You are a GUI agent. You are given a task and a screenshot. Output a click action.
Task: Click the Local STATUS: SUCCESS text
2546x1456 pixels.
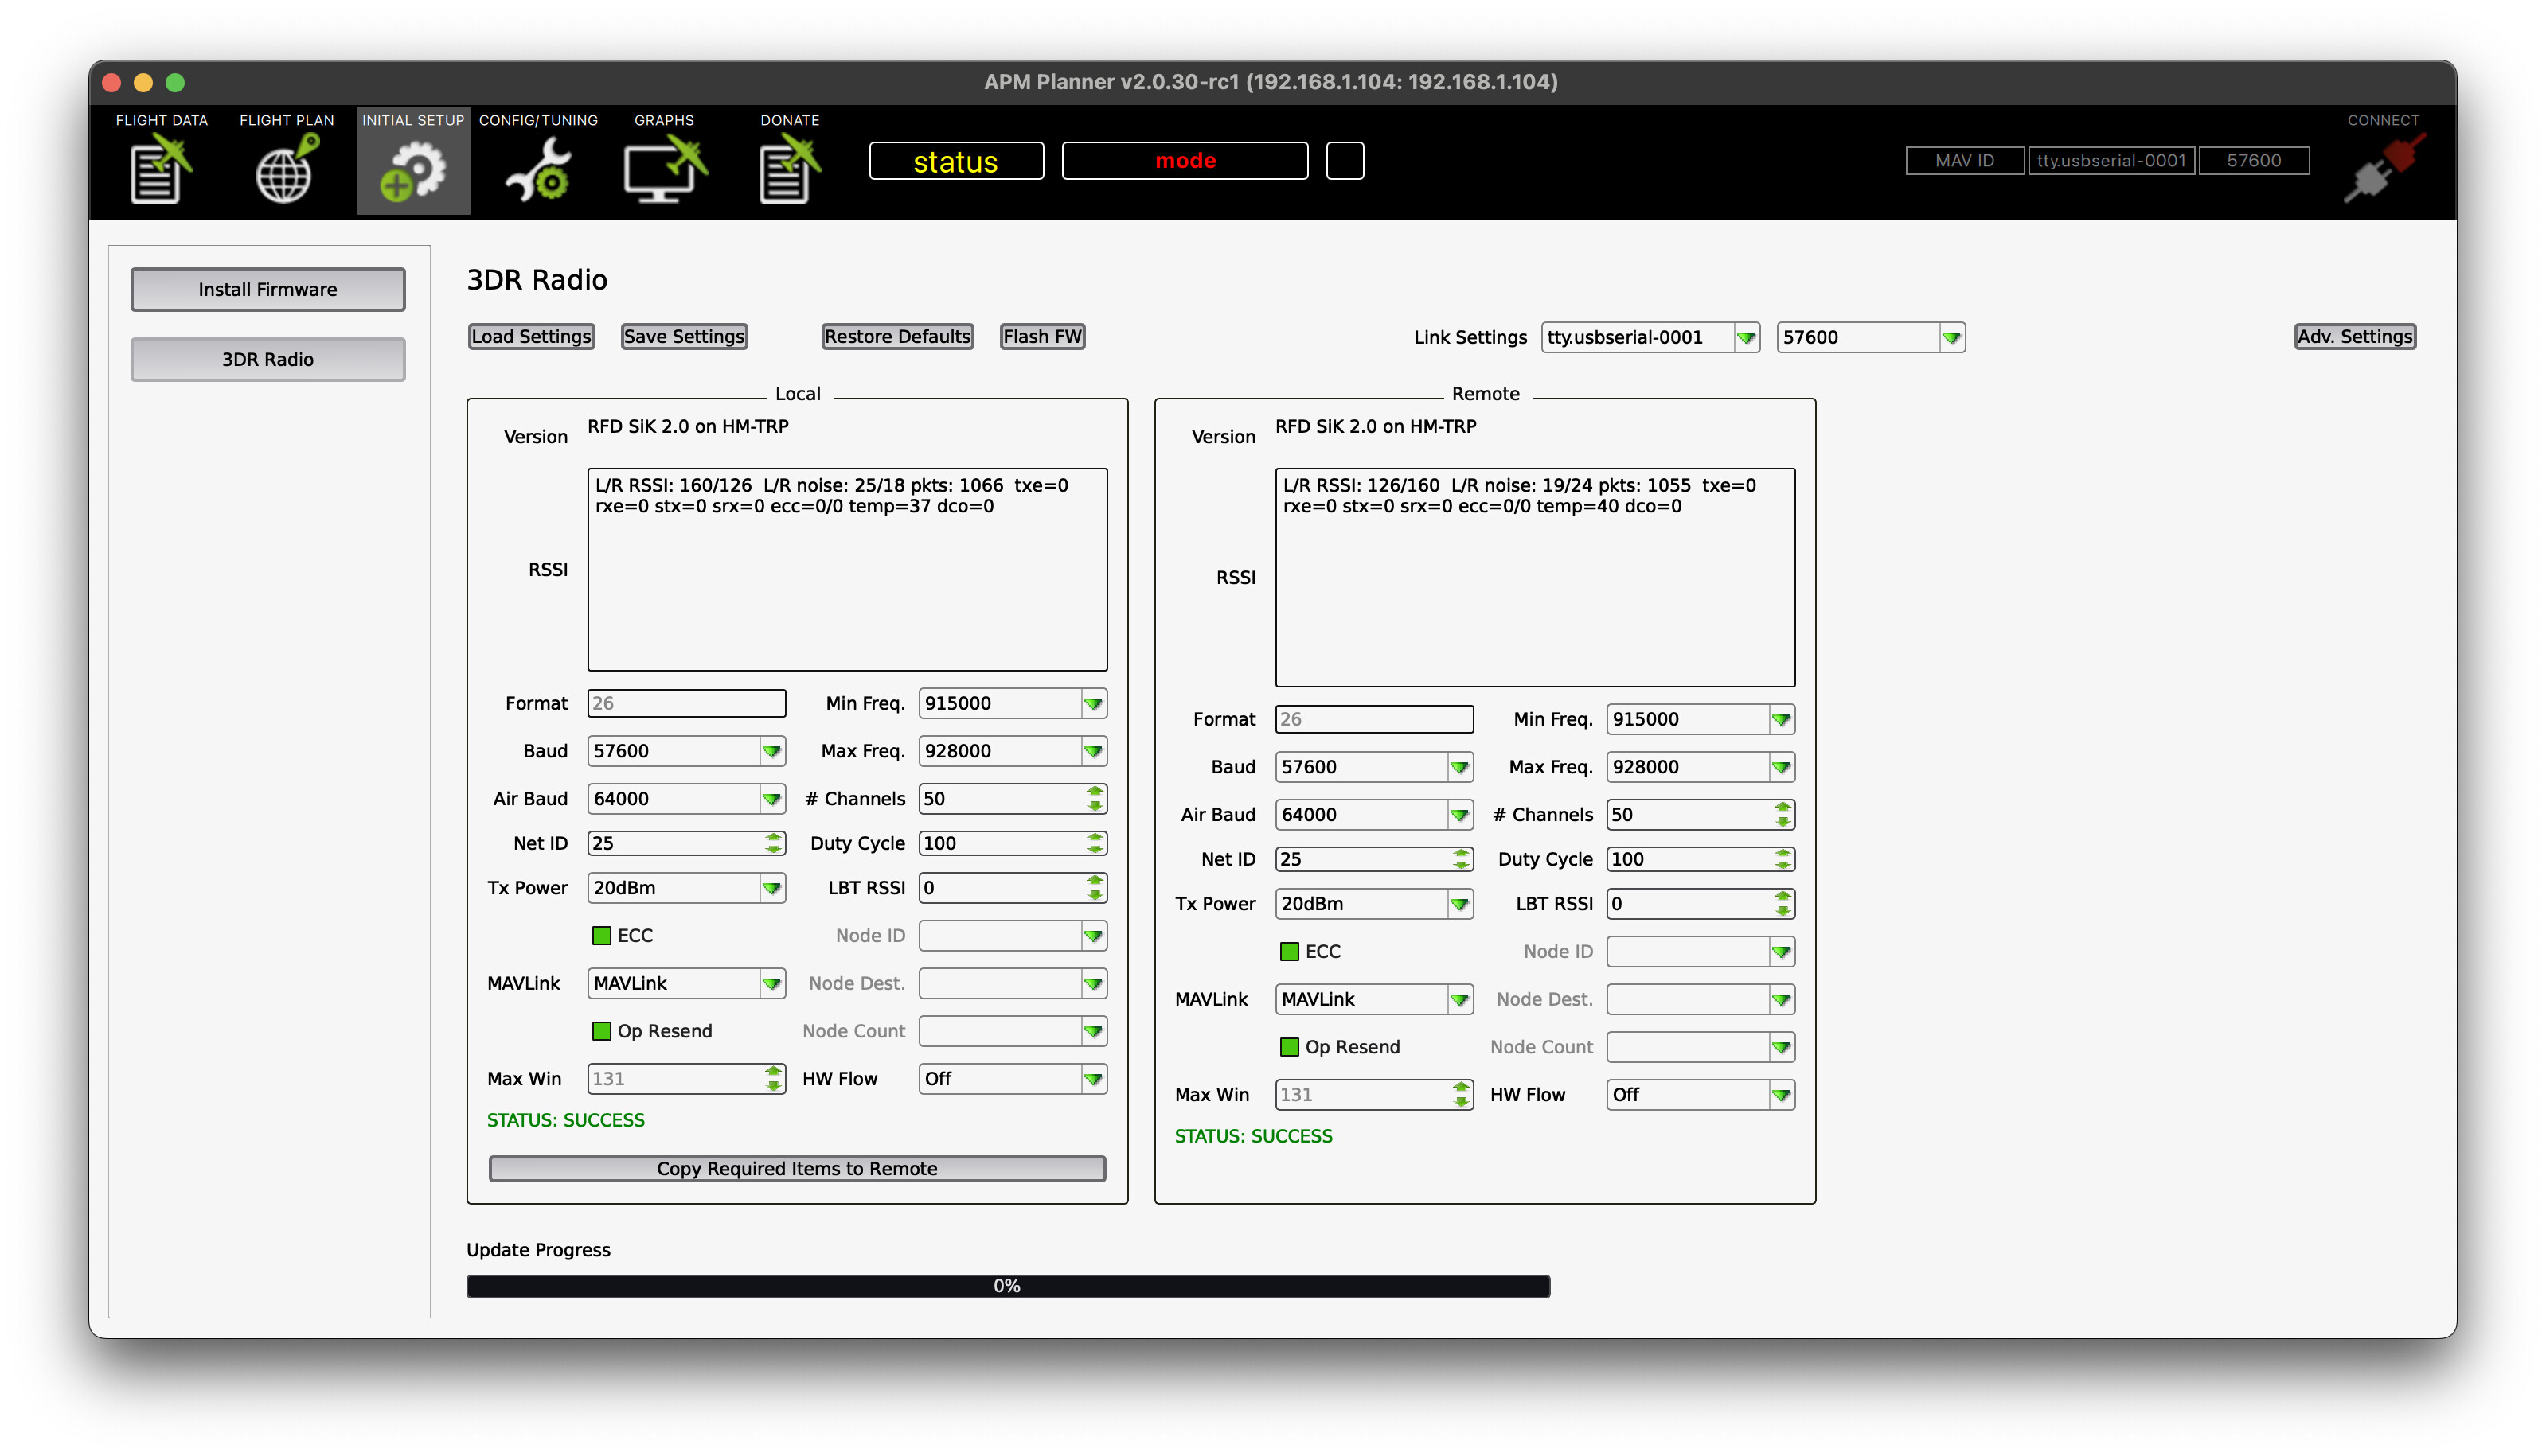pos(565,1121)
